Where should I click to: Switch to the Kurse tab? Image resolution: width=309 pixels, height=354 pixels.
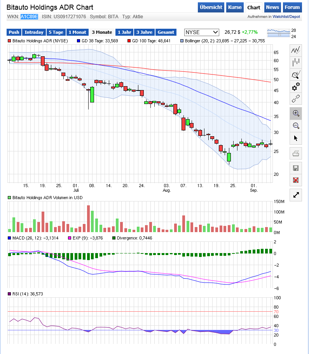point(235,7)
